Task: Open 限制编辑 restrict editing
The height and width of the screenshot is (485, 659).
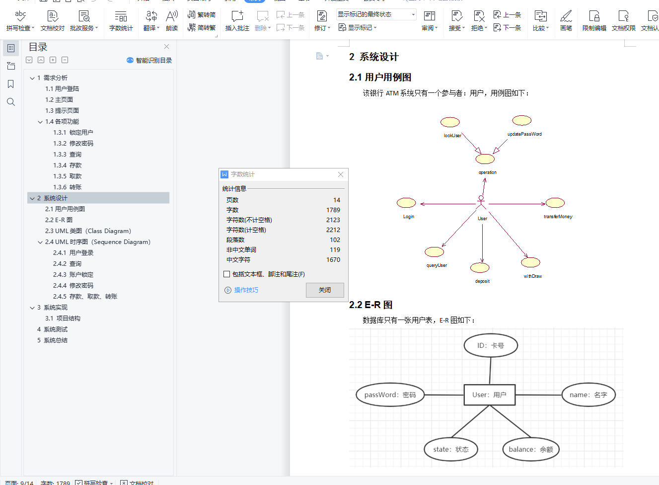Action: coord(594,21)
